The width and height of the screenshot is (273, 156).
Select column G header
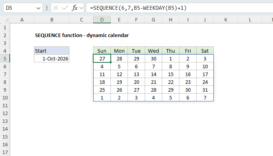coord(153,19)
